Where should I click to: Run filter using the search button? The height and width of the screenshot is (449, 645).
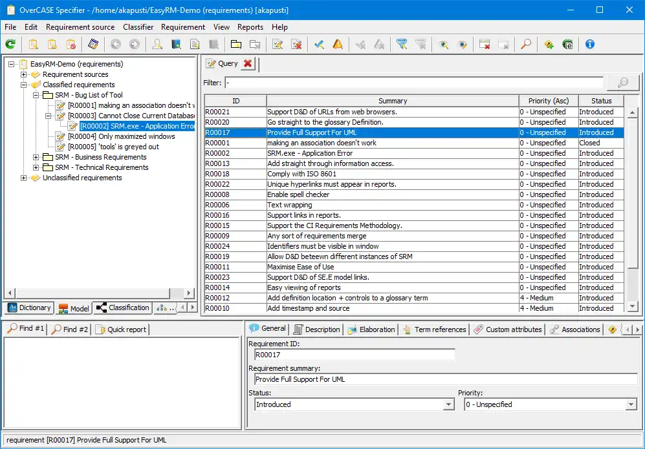pyautogui.click(x=623, y=83)
